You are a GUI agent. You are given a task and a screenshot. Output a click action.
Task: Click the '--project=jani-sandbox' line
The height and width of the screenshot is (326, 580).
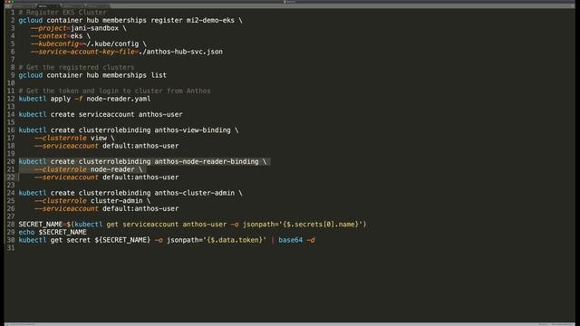pyautogui.click(x=79, y=28)
